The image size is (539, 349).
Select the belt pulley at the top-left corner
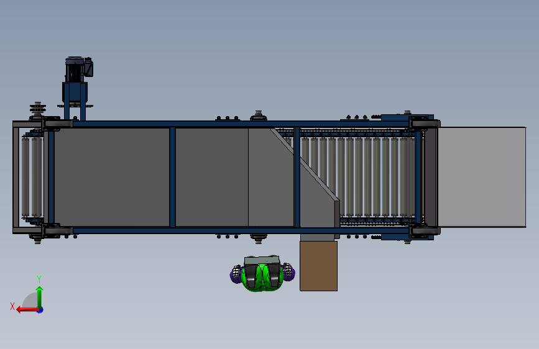pos(37,109)
